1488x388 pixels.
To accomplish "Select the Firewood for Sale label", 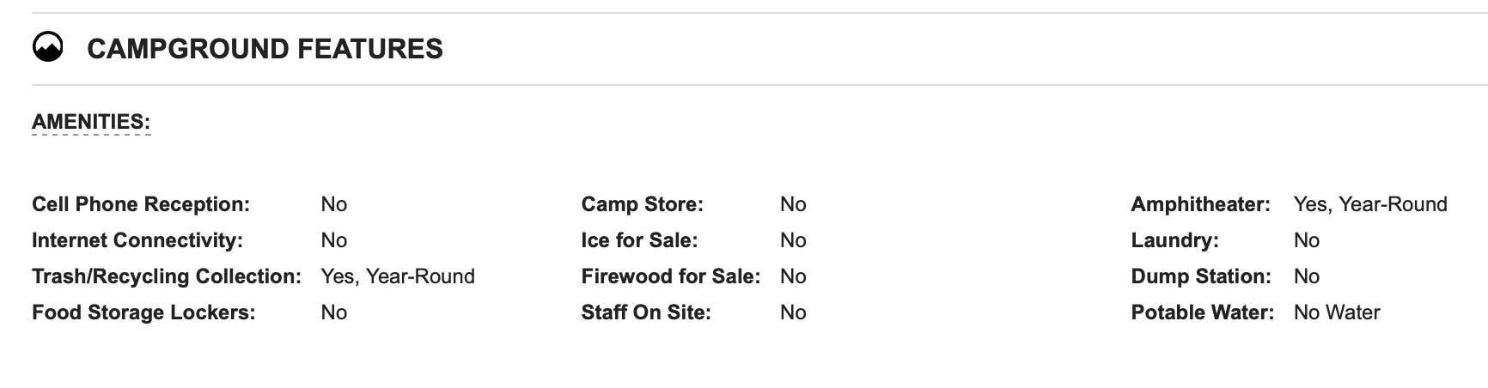I will 671,276.
